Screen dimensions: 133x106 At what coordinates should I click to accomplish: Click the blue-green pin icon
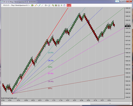coord(40,5)
